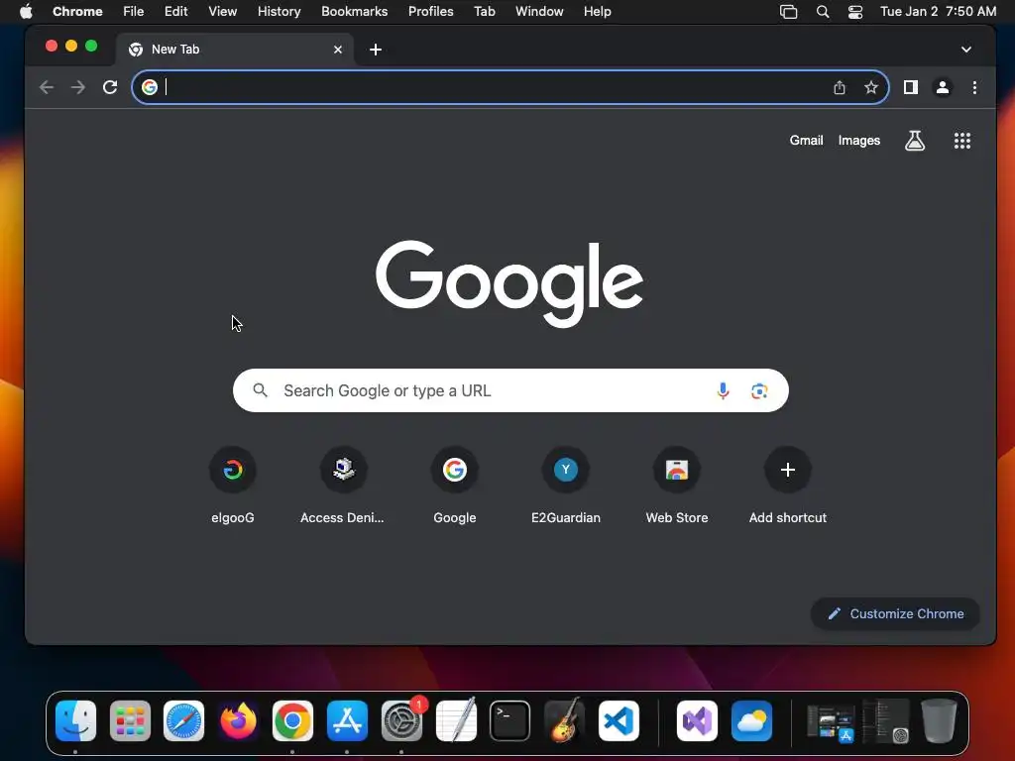Image resolution: width=1015 pixels, height=761 pixels.
Task: Open the Tab menu
Action: point(484,12)
